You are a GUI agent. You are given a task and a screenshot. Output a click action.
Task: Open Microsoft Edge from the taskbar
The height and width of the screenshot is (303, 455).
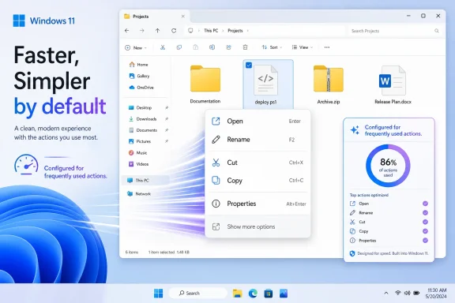pyautogui.click(x=253, y=294)
